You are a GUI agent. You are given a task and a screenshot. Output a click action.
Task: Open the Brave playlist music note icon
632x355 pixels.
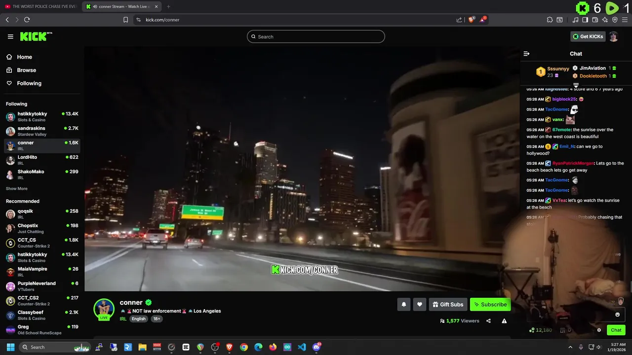point(576,20)
